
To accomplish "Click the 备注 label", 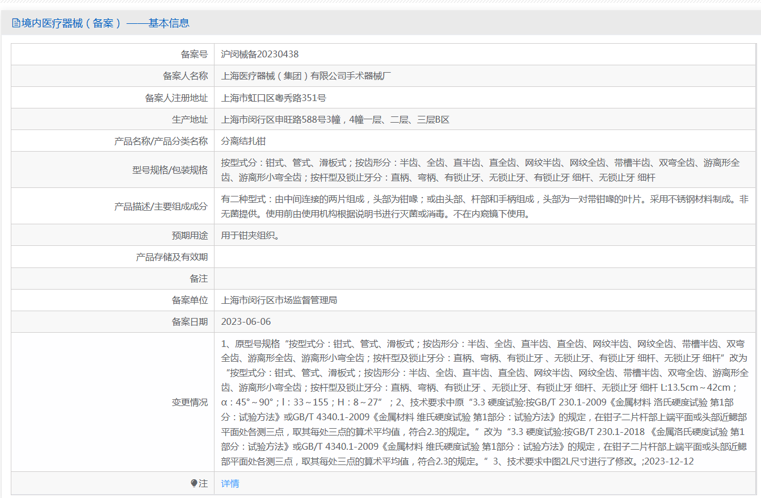I will pyautogui.click(x=199, y=278).
